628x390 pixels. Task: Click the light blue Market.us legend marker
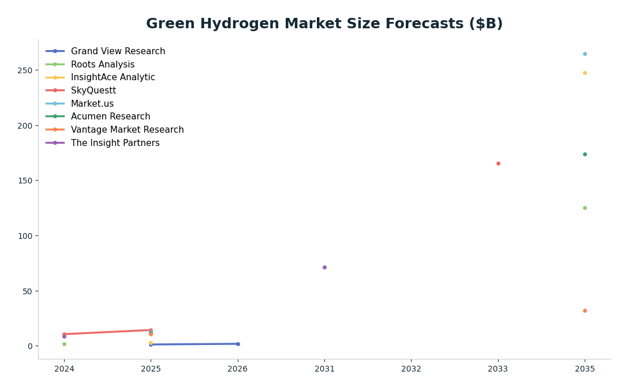click(x=55, y=104)
